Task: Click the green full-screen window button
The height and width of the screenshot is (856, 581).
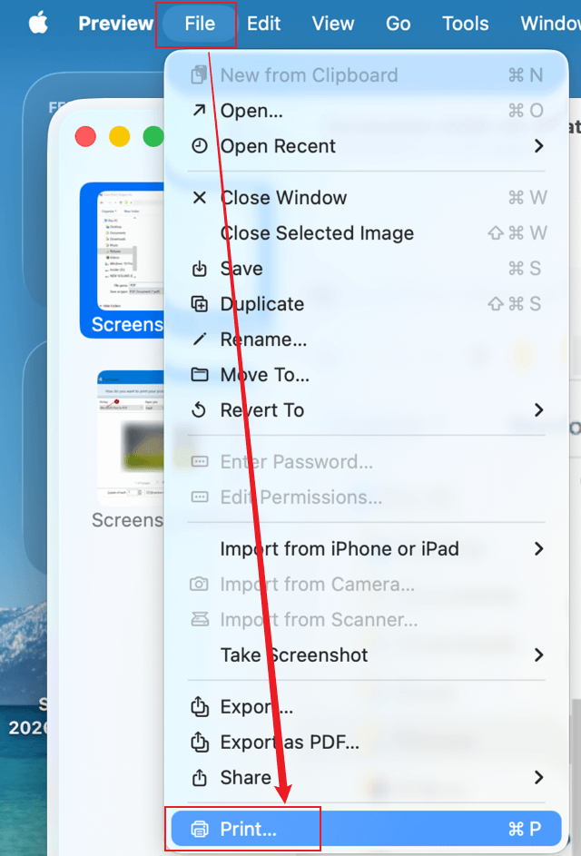Action: [153, 136]
